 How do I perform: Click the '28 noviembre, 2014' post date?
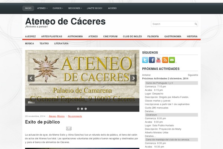pos(35,116)
